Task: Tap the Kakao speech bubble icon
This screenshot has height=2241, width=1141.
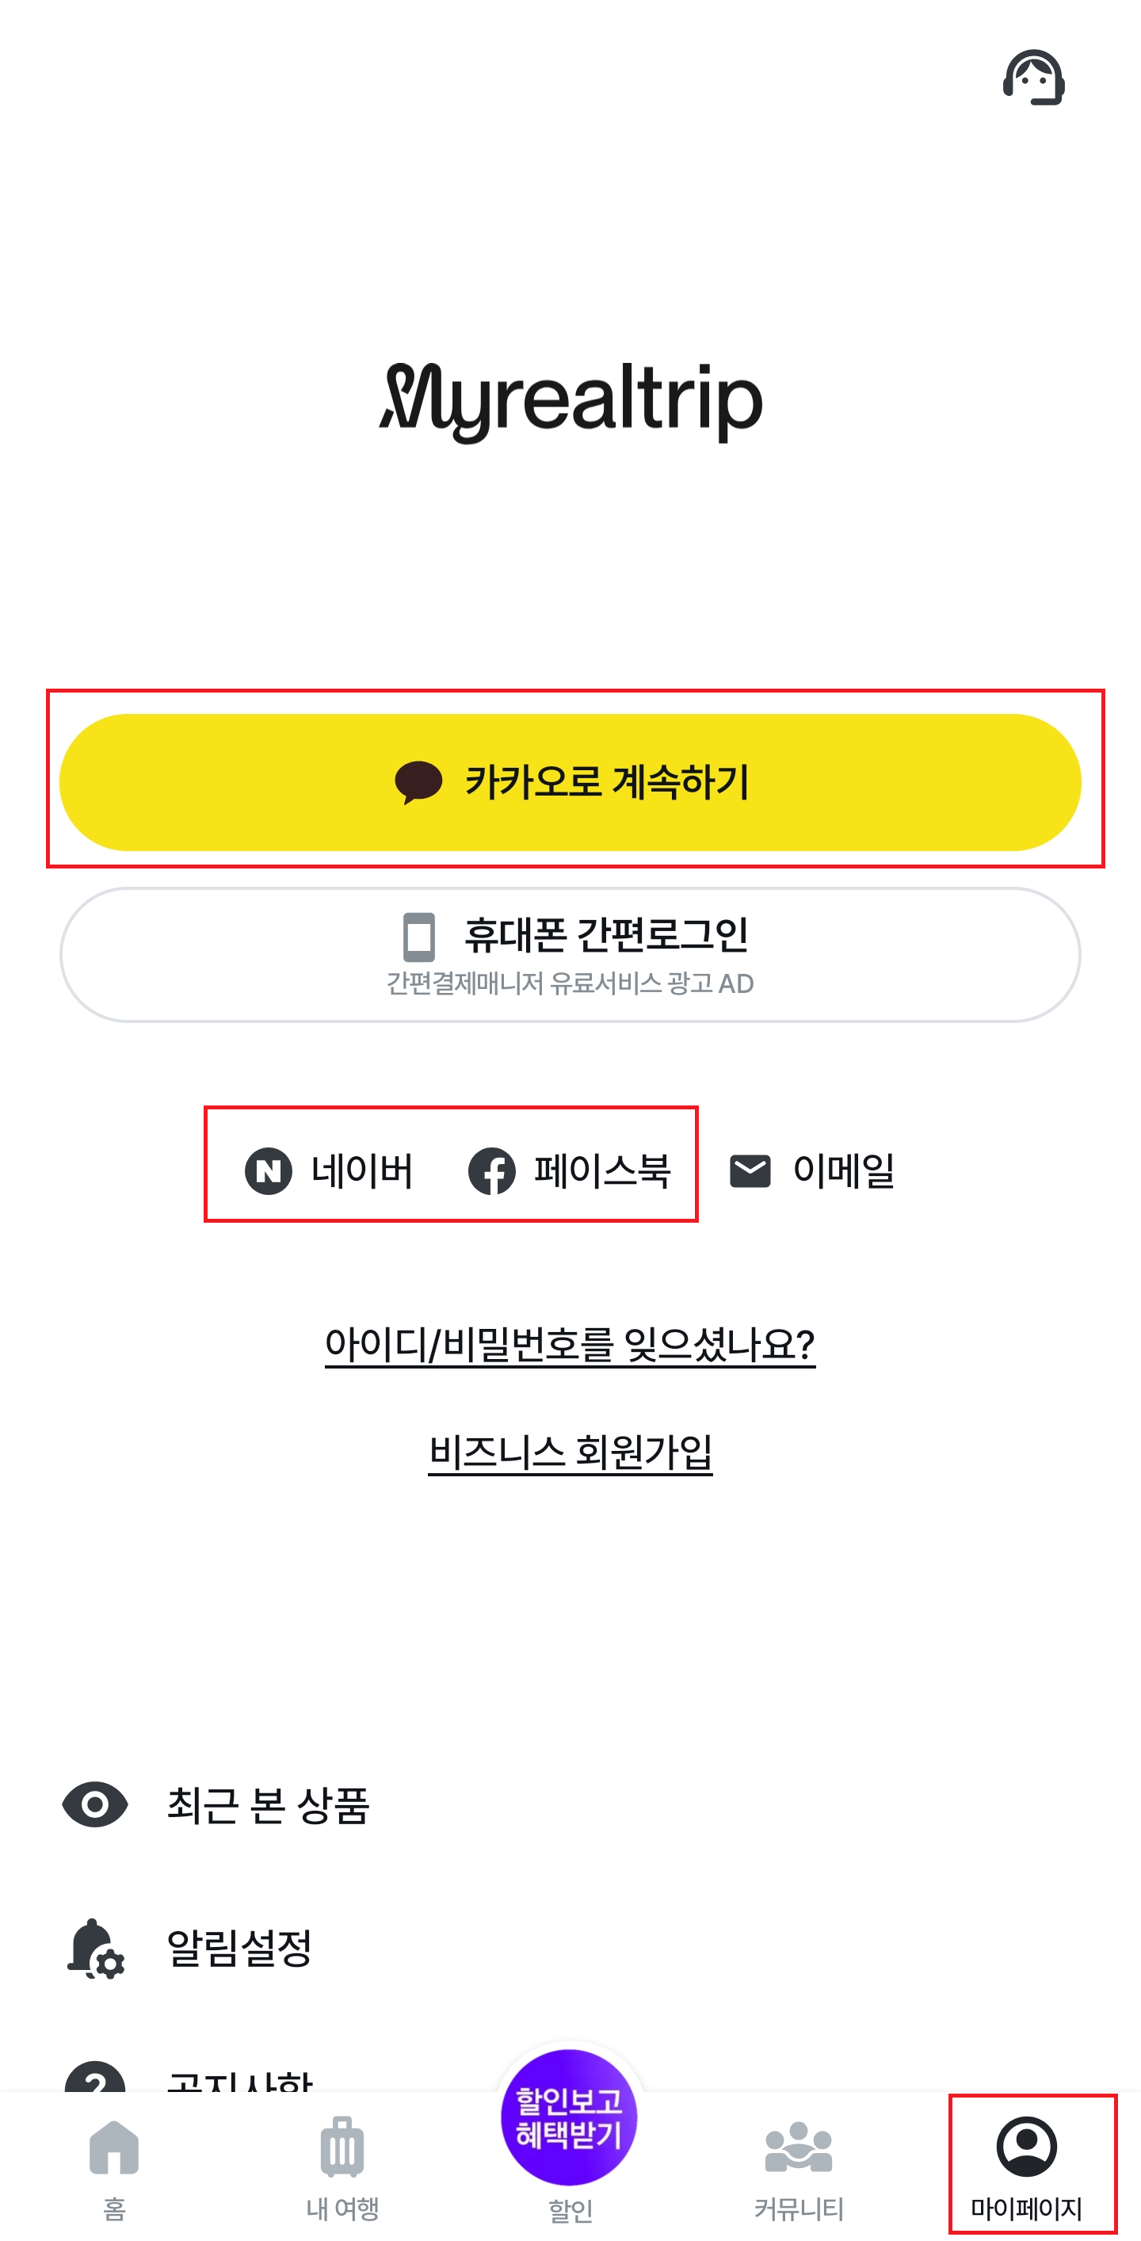Action: pyautogui.click(x=418, y=781)
